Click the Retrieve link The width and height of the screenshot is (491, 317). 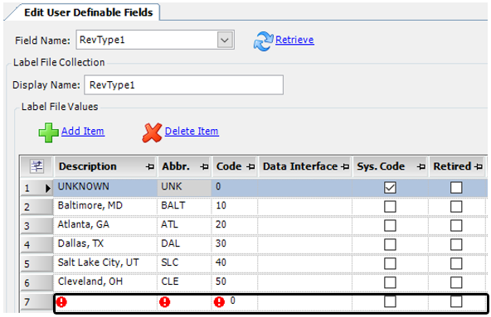tap(294, 40)
